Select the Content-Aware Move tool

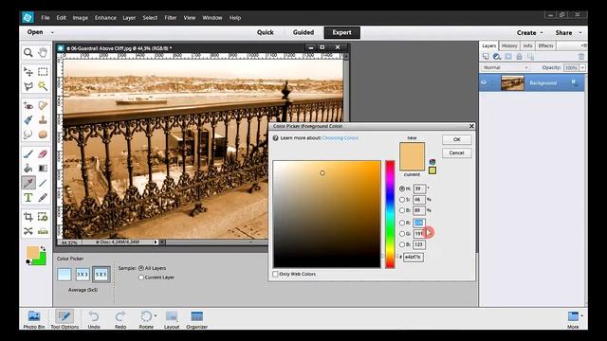pyautogui.click(x=28, y=231)
